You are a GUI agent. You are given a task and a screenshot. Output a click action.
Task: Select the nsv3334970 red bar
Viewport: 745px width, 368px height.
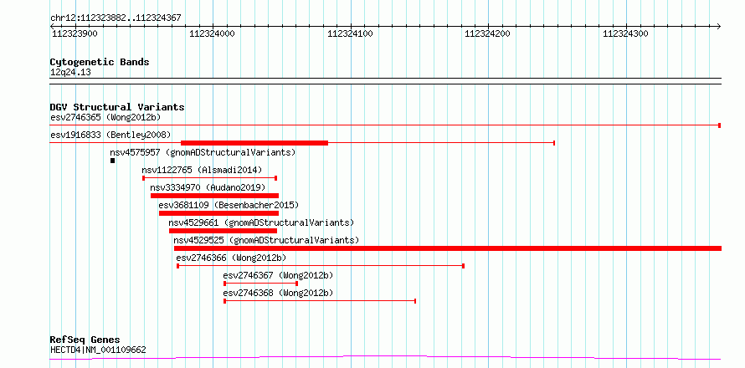(214, 196)
